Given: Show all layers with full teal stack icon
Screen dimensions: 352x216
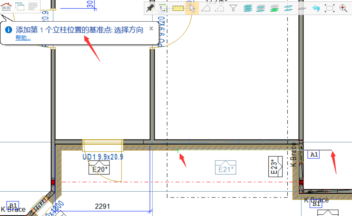Looking at the screenshot, I should pyautogui.click(x=248, y=8).
